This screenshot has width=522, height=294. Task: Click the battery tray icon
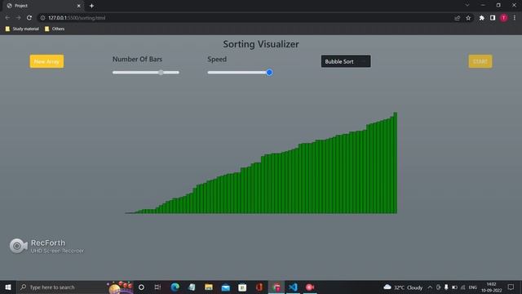coord(454,287)
